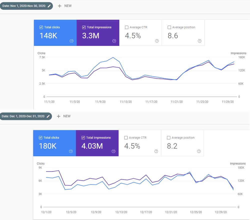
Task: Select the 8.6 average position value
Action: pyautogui.click(x=173, y=36)
